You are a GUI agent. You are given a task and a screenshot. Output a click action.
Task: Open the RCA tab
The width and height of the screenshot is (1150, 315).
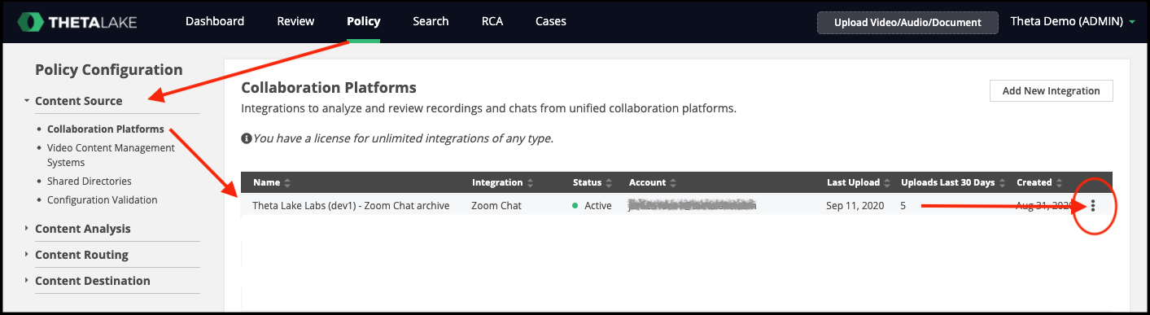[492, 21]
